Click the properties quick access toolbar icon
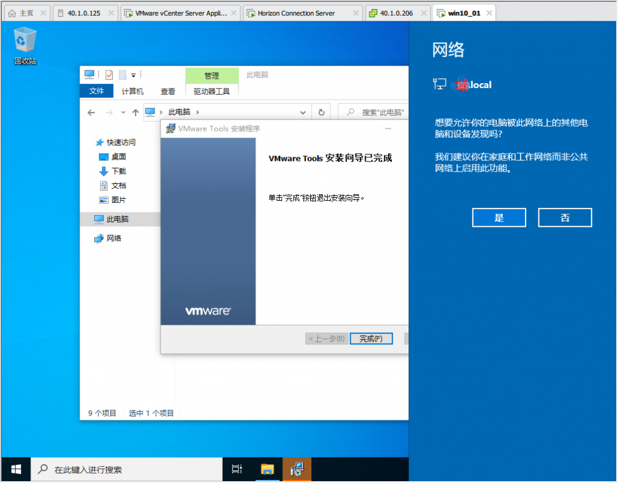The height and width of the screenshot is (483, 618). [109, 74]
